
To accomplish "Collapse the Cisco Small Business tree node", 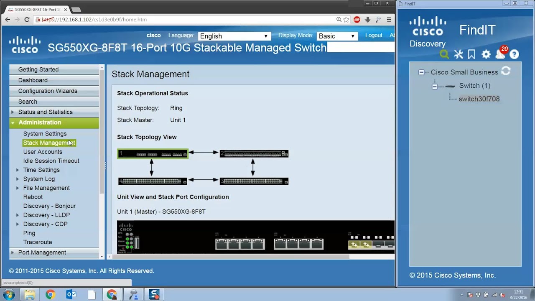I will pyautogui.click(x=421, y=72).
